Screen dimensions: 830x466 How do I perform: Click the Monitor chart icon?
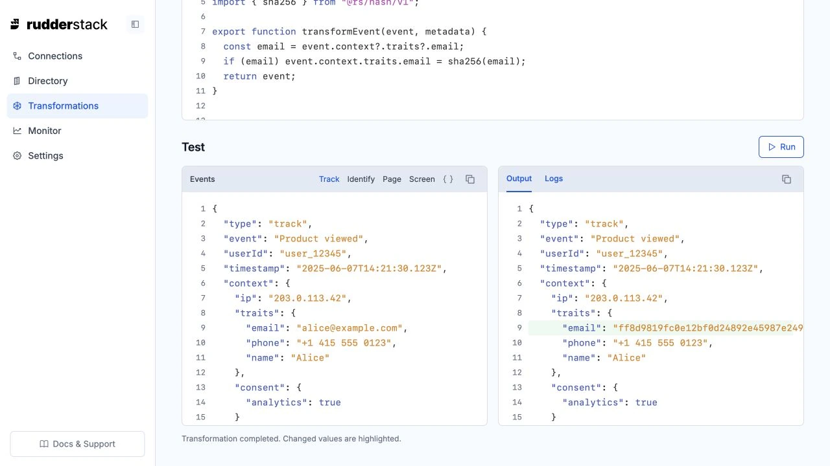(x=17, y=131)
